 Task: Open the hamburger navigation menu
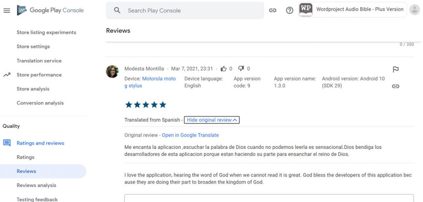pos(7,10)
